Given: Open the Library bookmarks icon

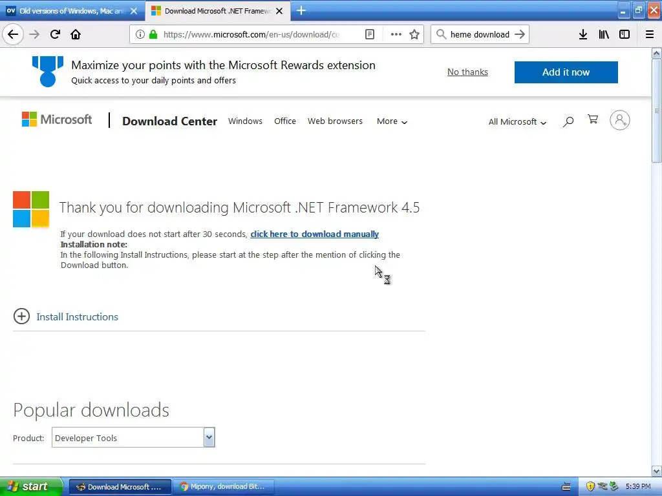Looking at the screenshot, I should click(604, 34).
